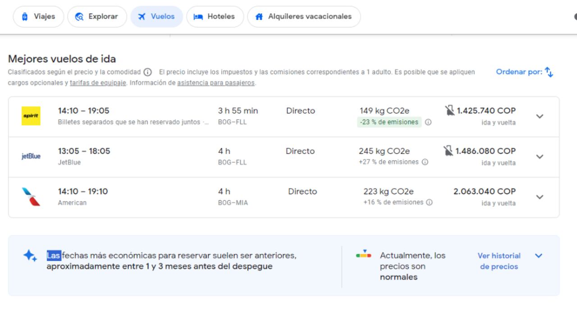Click the airplane icon on the Vuelos tab
The height and width of the screenshot is (323, 577).
[x=142, y=16]
